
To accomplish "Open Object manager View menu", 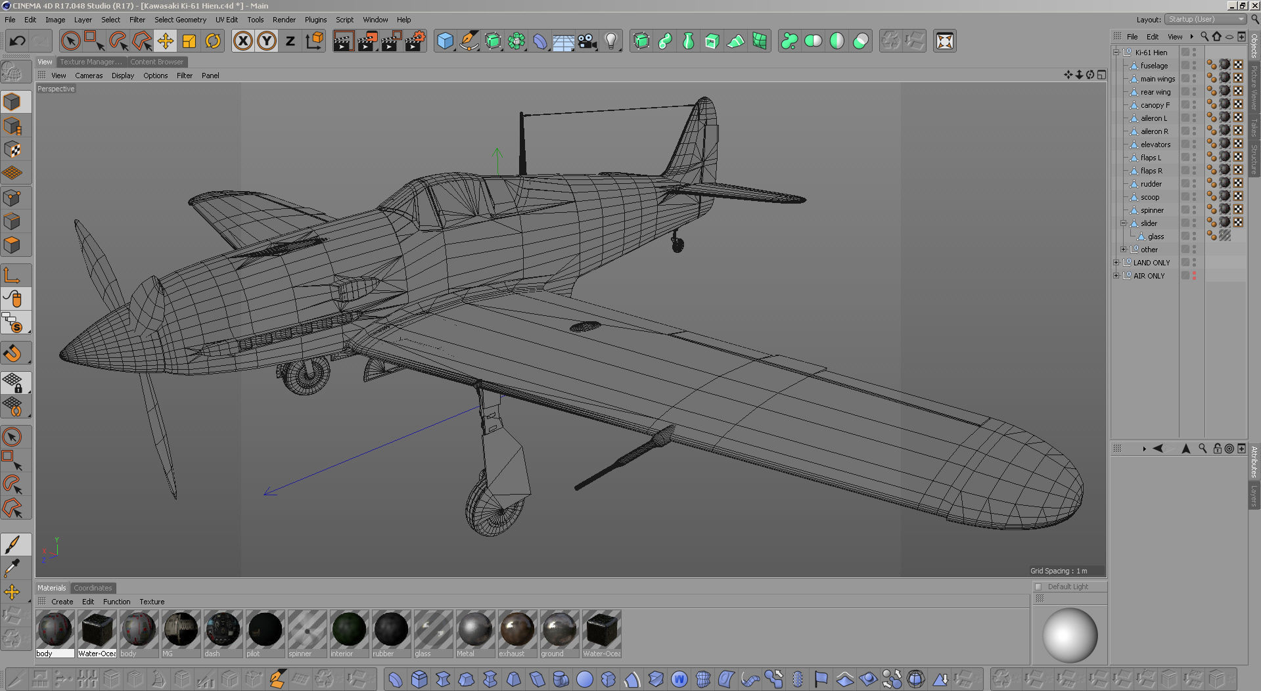I will (x=1175, y=37).
